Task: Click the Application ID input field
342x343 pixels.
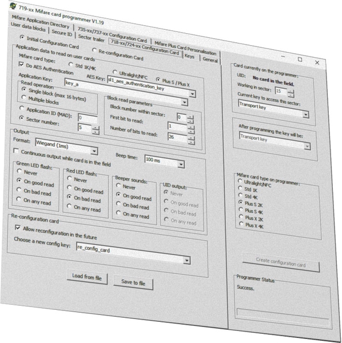Action: click(x=88, y=119)
